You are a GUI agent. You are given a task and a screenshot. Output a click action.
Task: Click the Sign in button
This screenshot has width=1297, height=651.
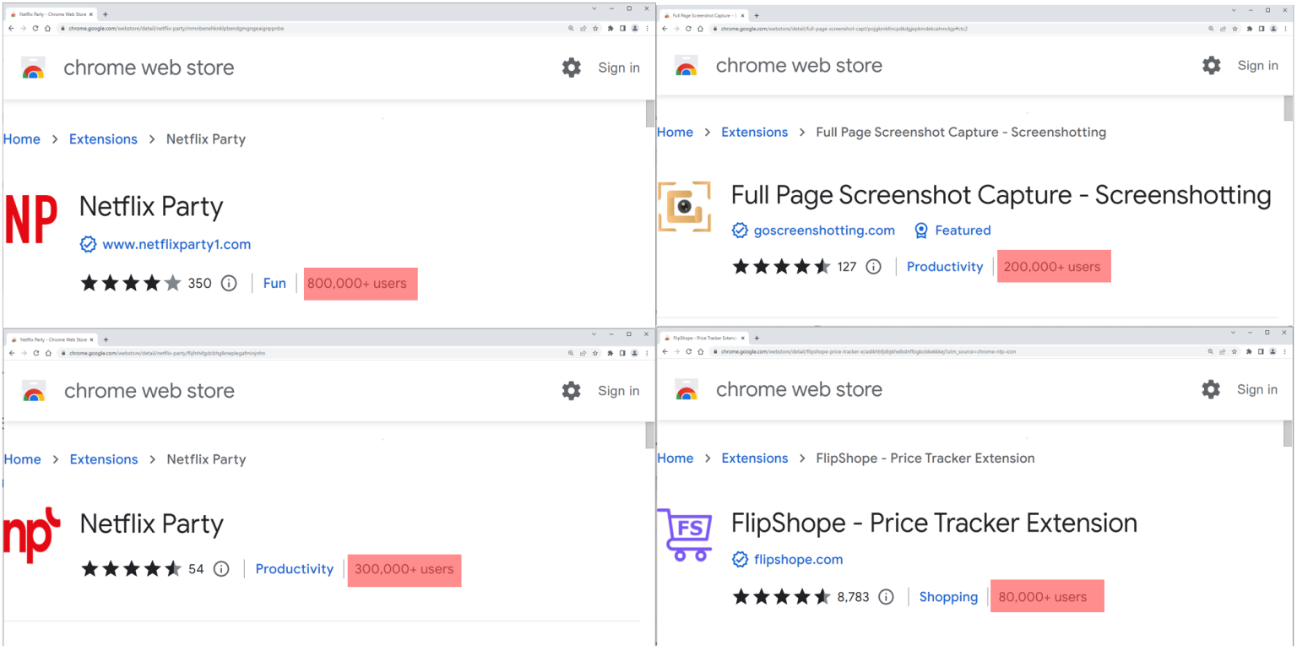click(619, 68)
